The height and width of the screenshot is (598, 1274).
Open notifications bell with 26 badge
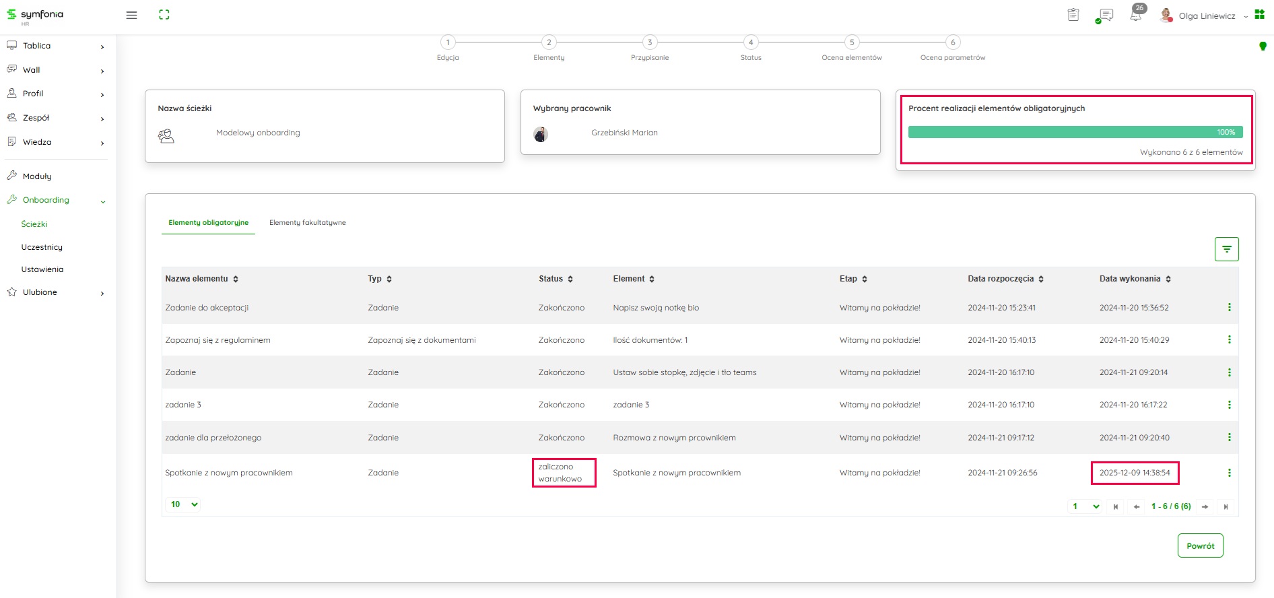1136,15
